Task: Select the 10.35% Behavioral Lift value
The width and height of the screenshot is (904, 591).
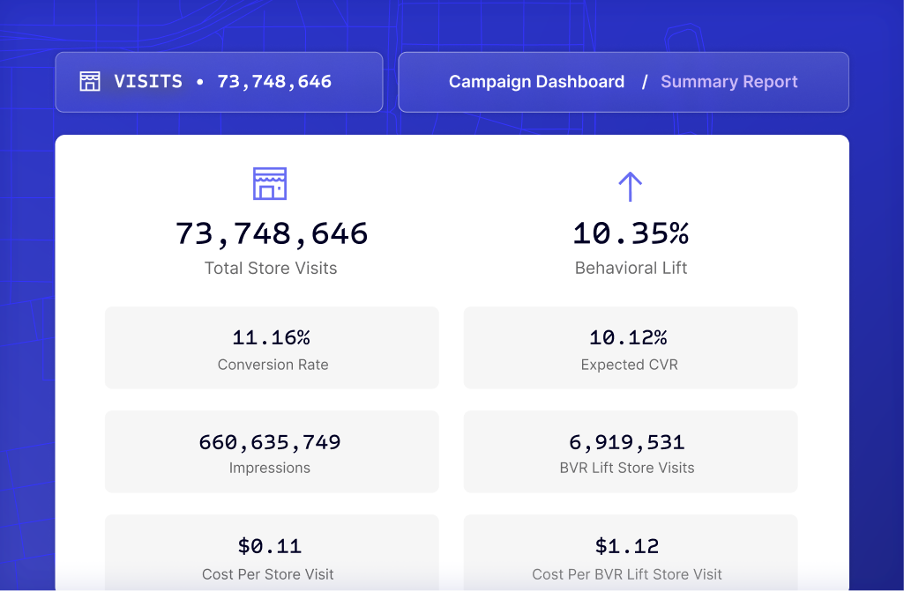Action: (x=630, y=233)
